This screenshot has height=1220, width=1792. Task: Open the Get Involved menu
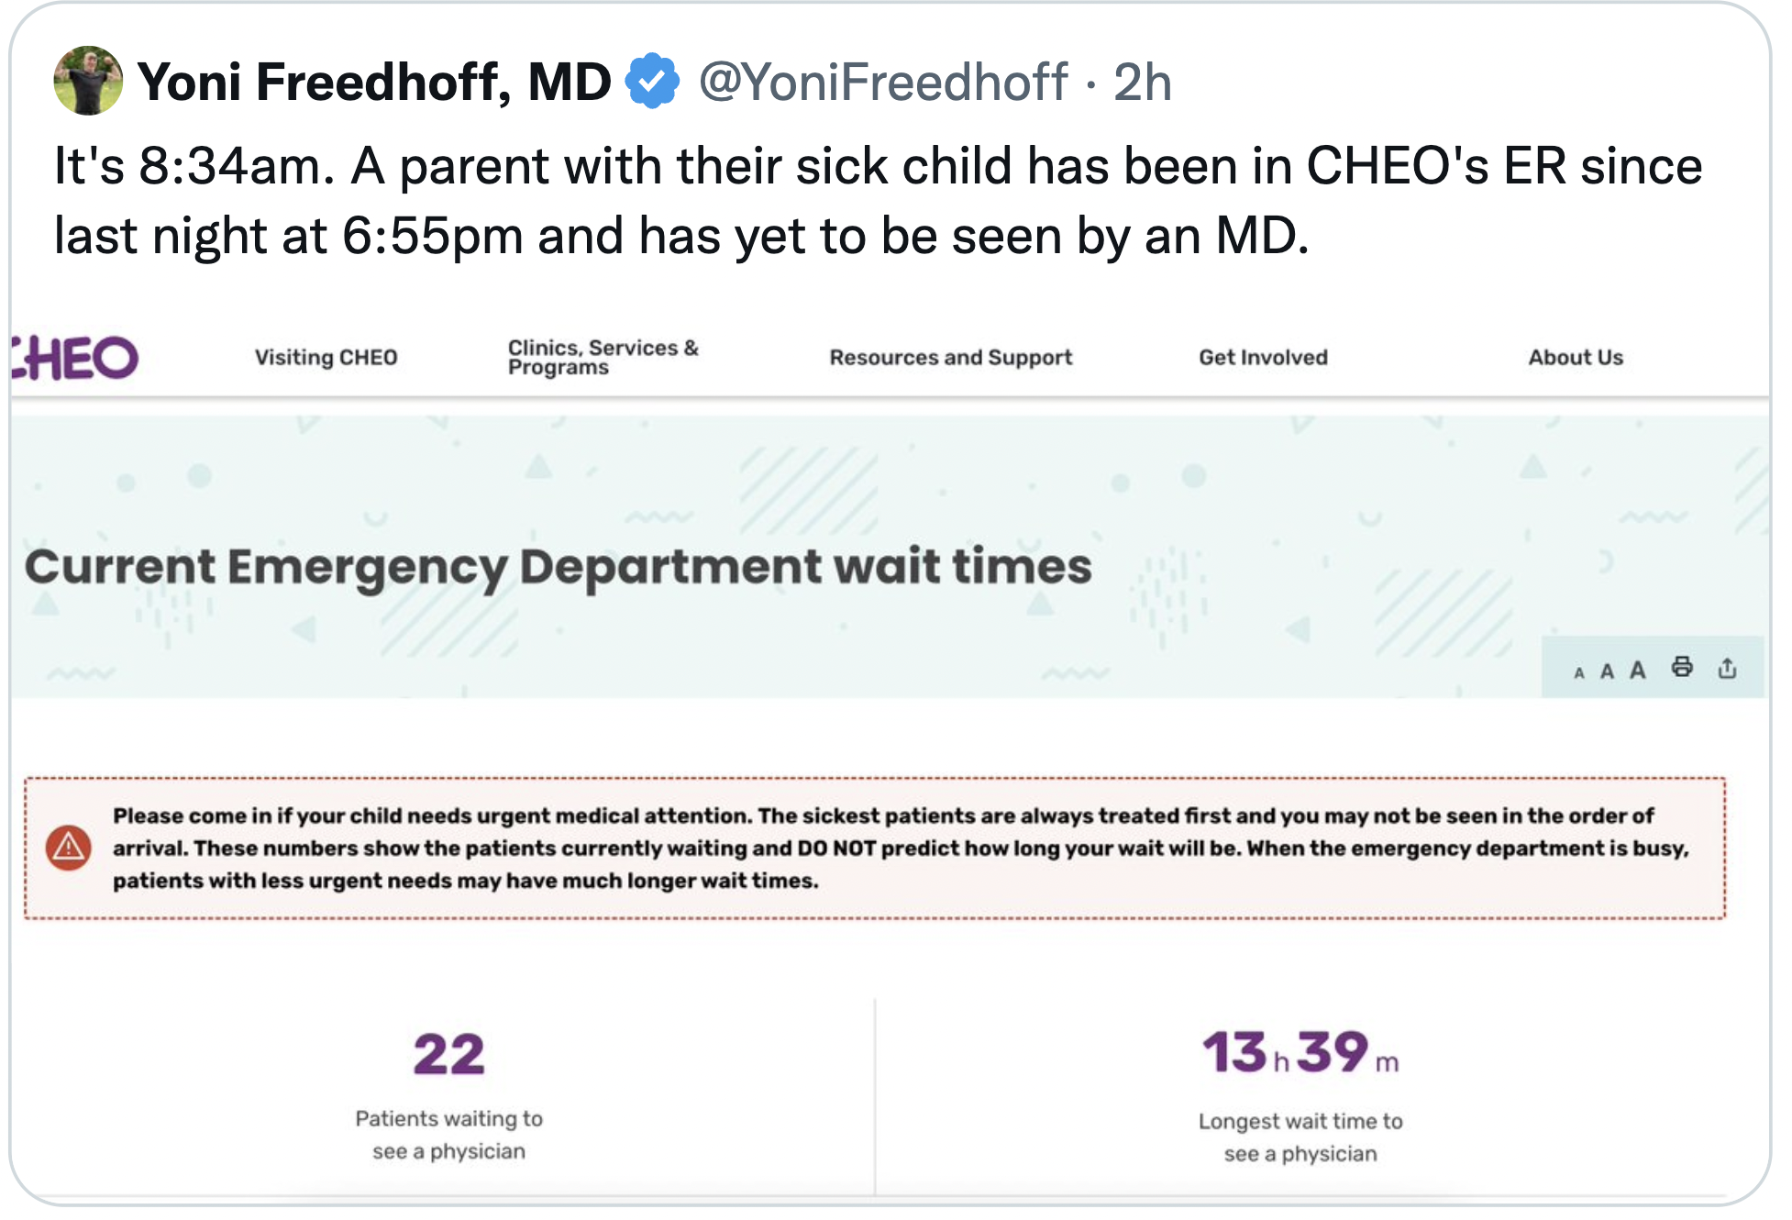click(x=1263, y=358)
